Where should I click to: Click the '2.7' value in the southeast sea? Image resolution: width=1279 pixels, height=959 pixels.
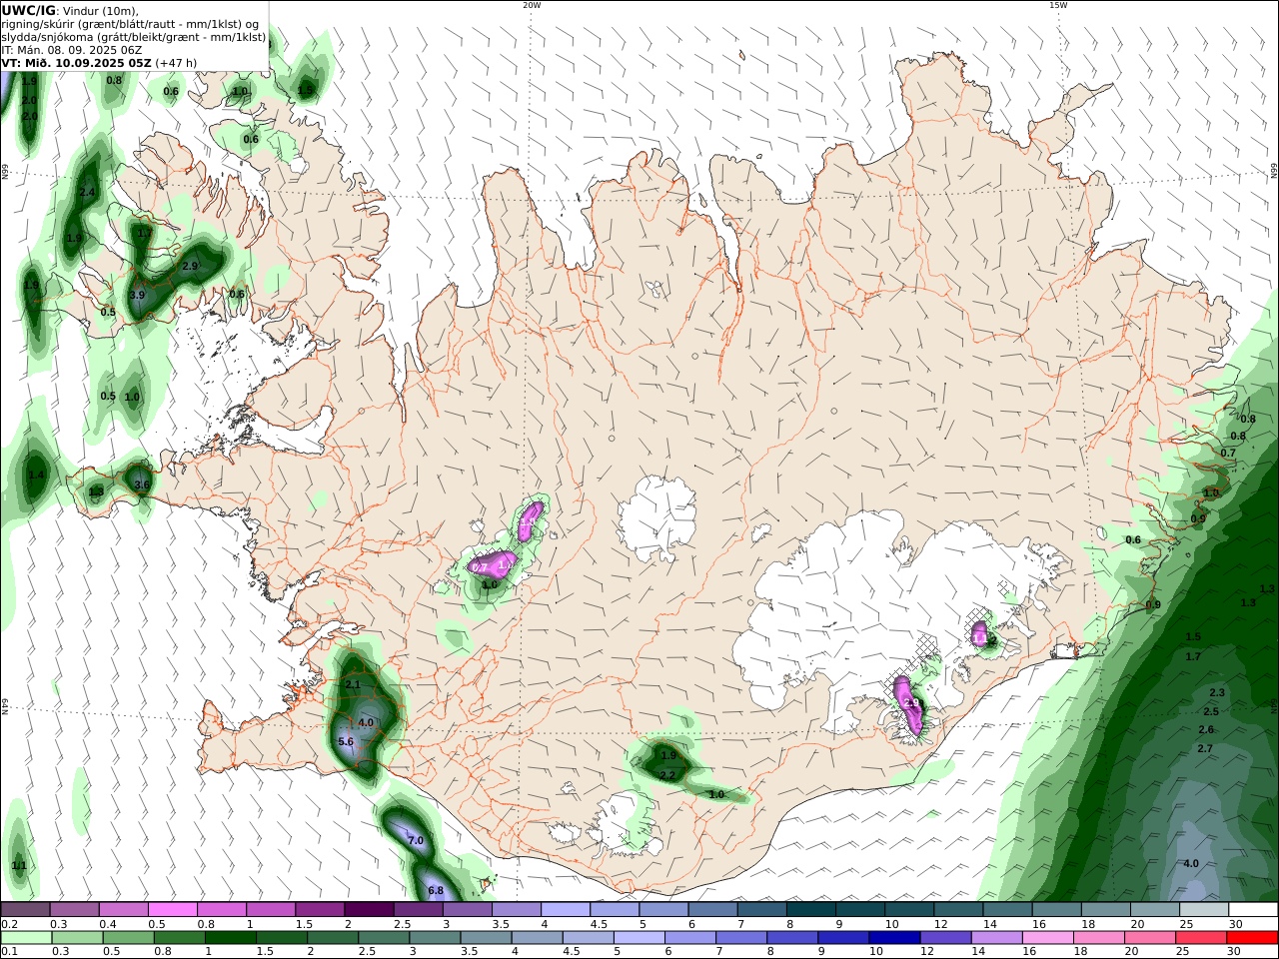coord(1205,749)
